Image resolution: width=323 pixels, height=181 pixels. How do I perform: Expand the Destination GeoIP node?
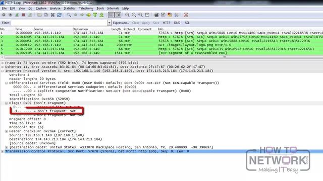tap(7, 147)
